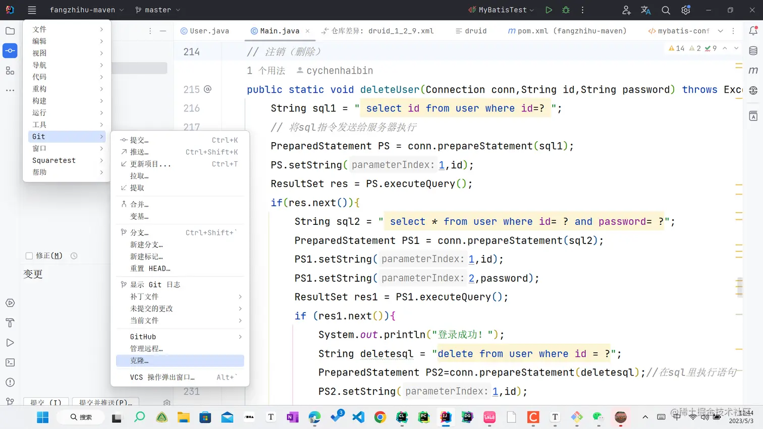Choose 克隆… from the Git menu
The height and width of the screenshot is (429, 763).
point(180,360)
